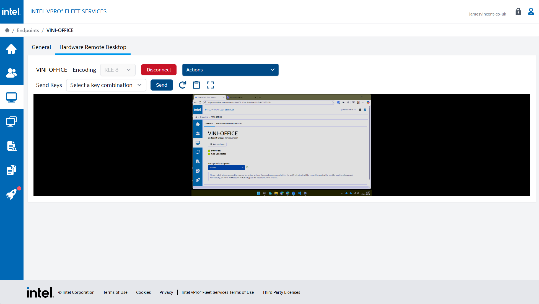This screenshot has height=304, width=539.
Task: Click the breadcrumb home icon
Action: pos(7,30)
